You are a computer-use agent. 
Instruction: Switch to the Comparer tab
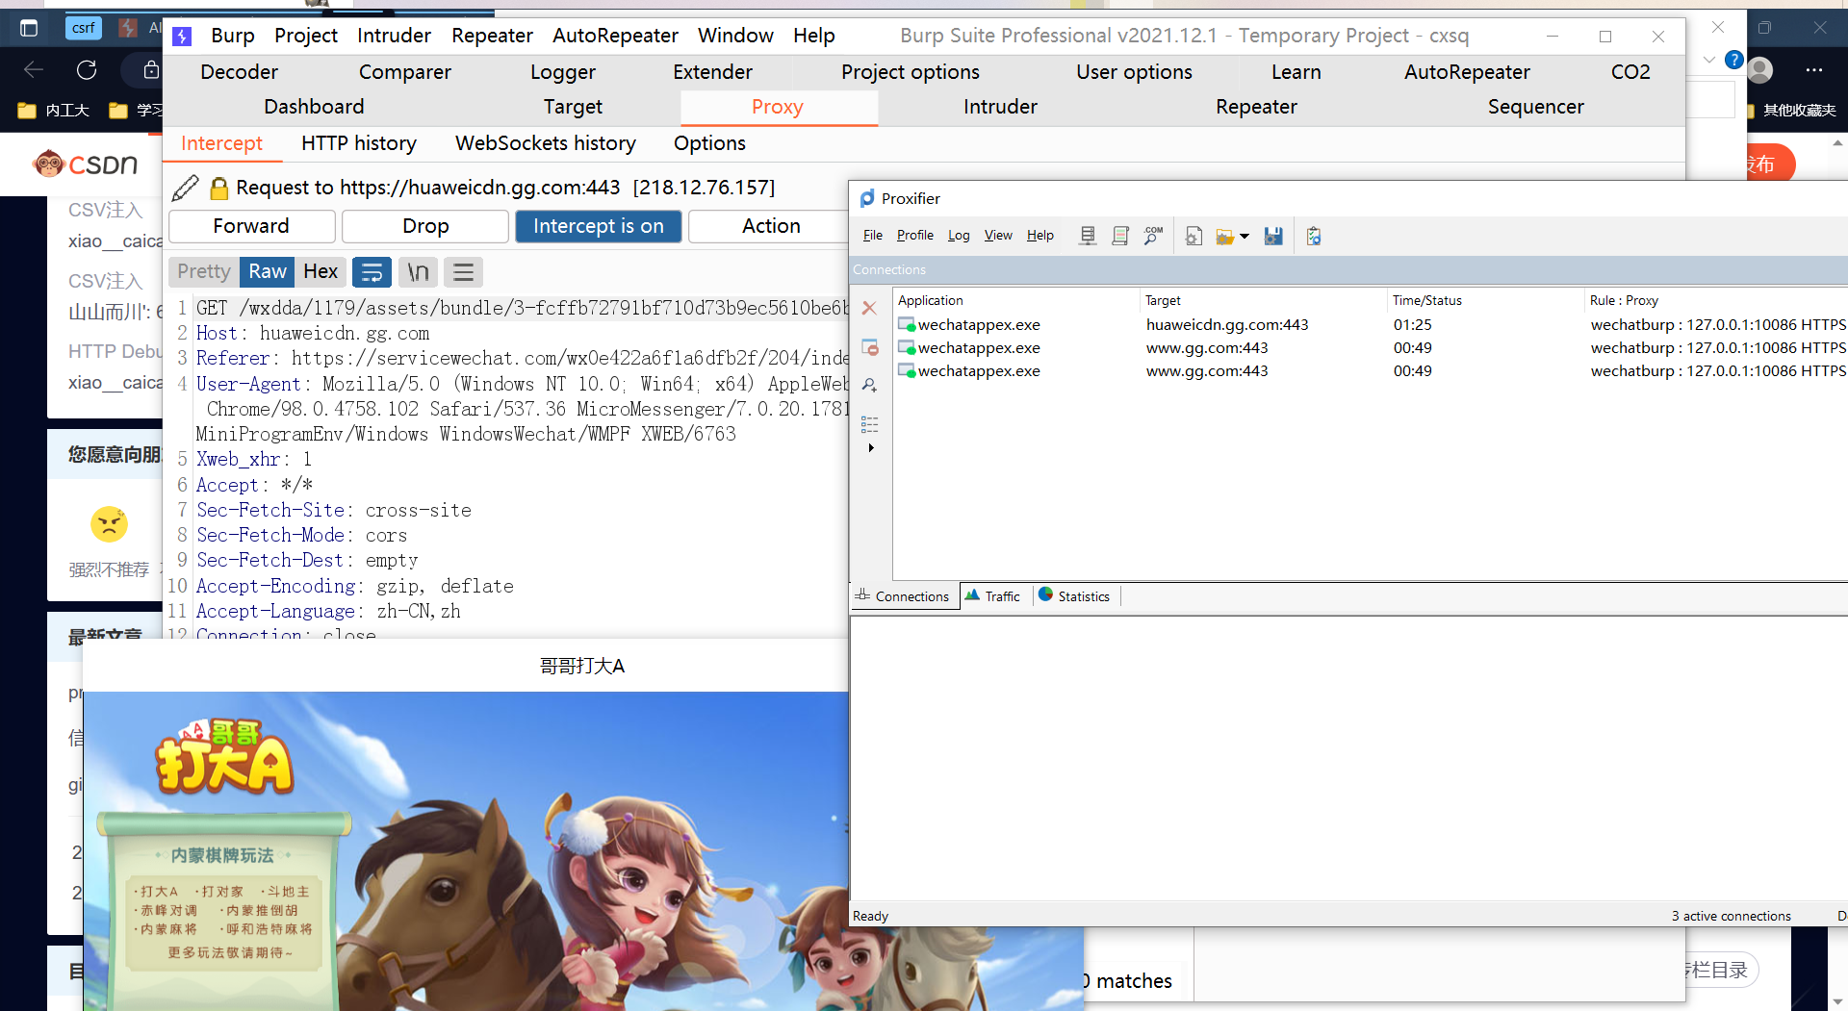coord(405,72)
